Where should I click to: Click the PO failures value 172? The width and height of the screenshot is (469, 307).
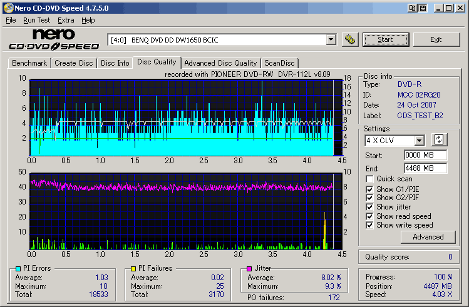tap(334, 298)
